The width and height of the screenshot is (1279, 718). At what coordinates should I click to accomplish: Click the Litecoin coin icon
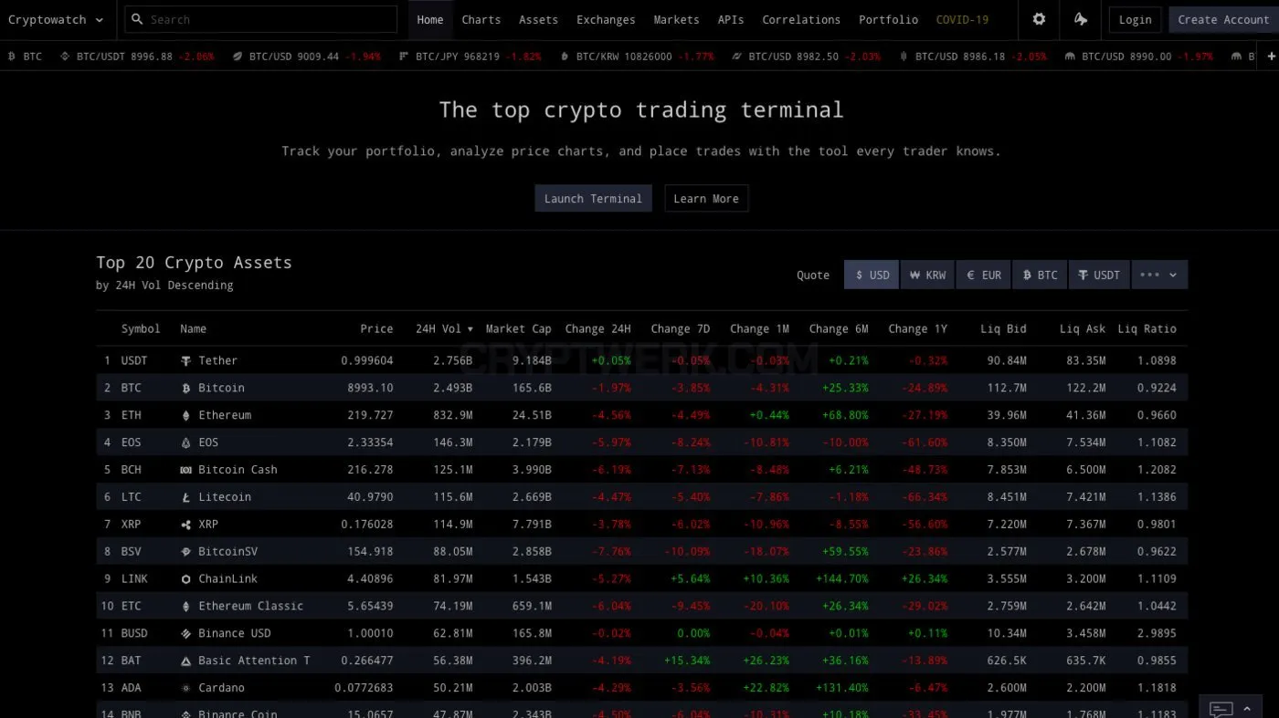(x=186, y=498)
